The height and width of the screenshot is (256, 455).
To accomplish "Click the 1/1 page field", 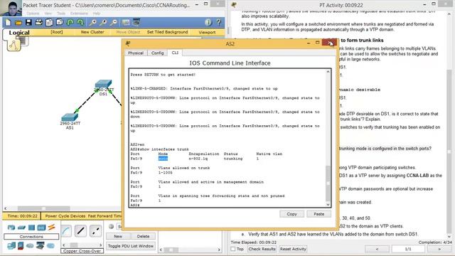I will click(408, 249).
